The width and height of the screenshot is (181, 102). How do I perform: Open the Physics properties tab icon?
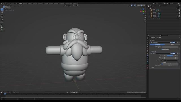[148, 59]
